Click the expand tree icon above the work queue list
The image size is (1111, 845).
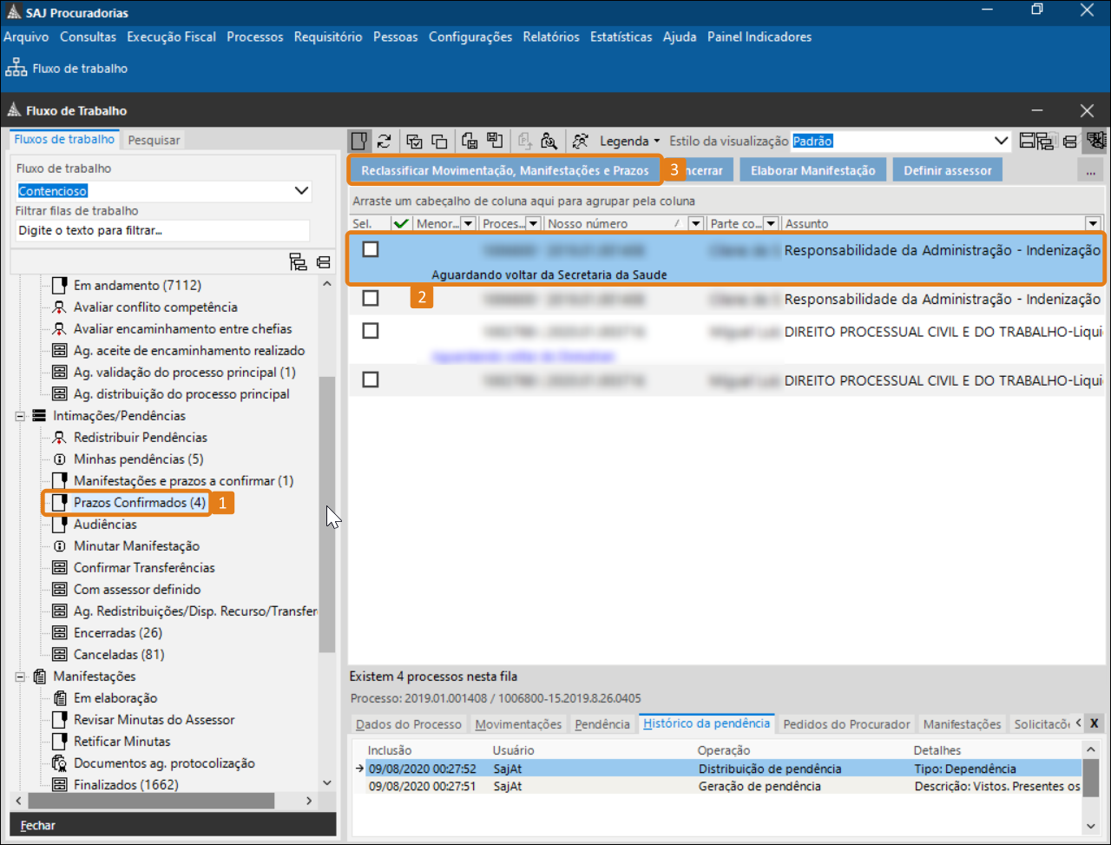pos(299,261)
